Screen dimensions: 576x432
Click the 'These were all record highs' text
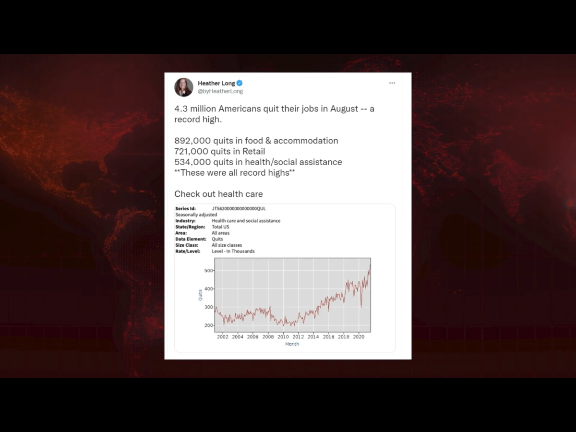point(234,173)
